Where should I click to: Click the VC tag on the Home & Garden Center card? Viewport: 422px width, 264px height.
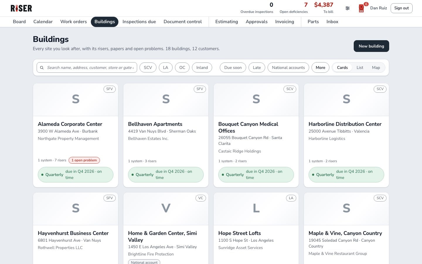pyautogui.click(x=201, y=198)
